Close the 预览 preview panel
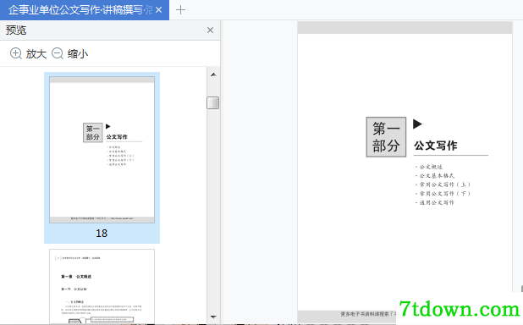The image size is (523, 325). click(x=210, y=30)
